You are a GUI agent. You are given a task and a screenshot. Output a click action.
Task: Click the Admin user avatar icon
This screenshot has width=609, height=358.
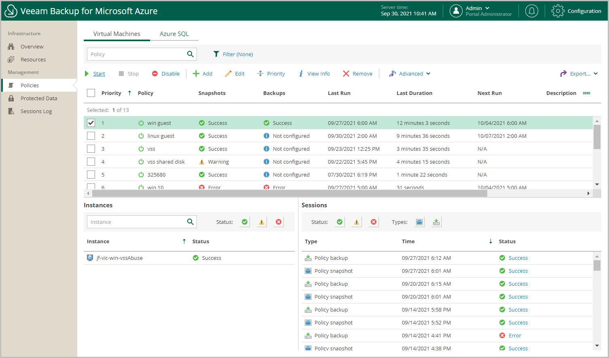pyautogui.click(x=456, y=11)
